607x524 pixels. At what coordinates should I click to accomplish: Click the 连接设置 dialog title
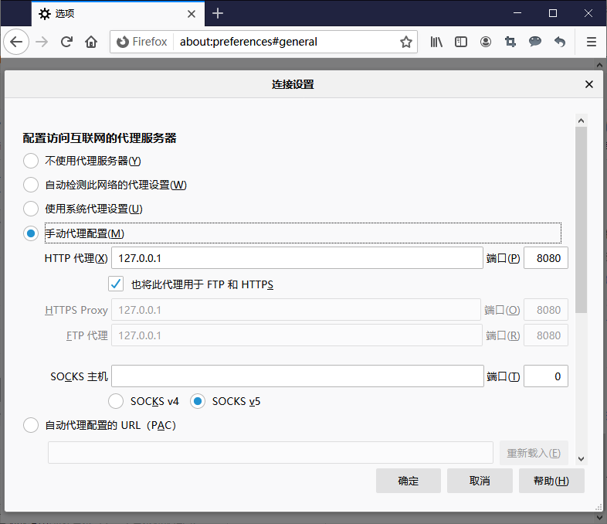pos(293,84)
